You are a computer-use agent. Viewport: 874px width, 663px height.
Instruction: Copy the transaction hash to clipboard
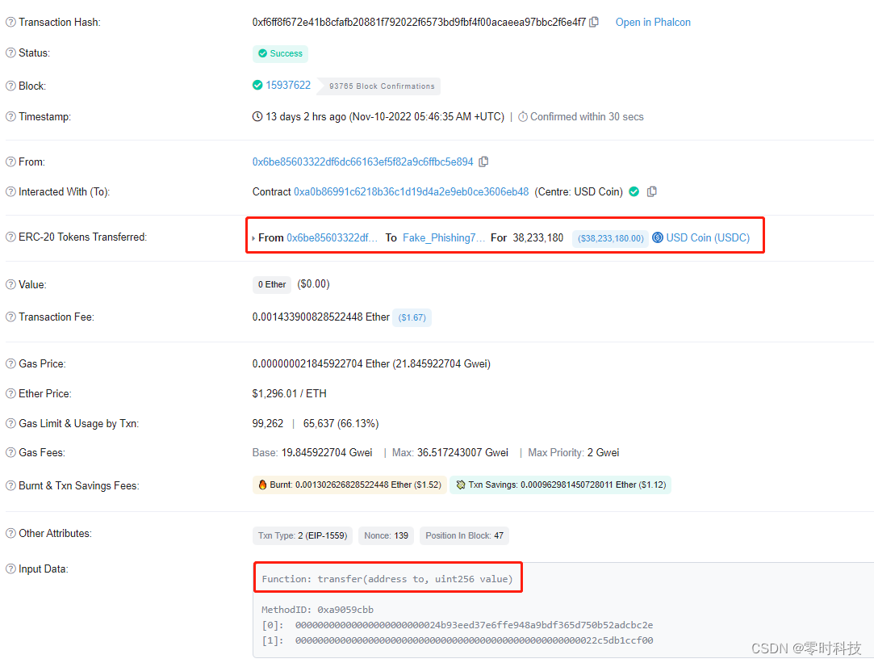[594, 23]
